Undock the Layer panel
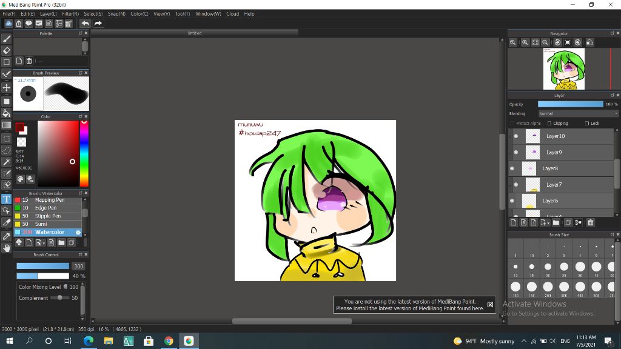This screenshot has height=349, width=621. [x=613, y=95]
